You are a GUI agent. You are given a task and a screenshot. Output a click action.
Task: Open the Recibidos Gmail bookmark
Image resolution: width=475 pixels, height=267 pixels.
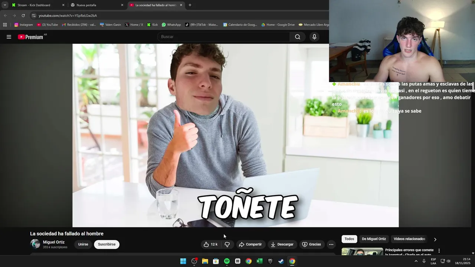(x=79, y=25)
